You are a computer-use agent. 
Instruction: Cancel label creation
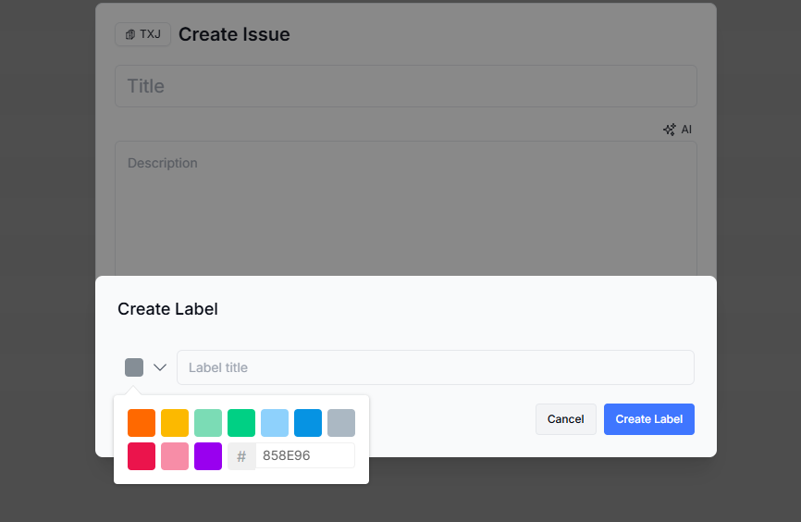[565, 419]
